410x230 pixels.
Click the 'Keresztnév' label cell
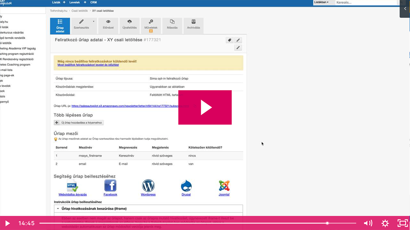tap(127, 156)
